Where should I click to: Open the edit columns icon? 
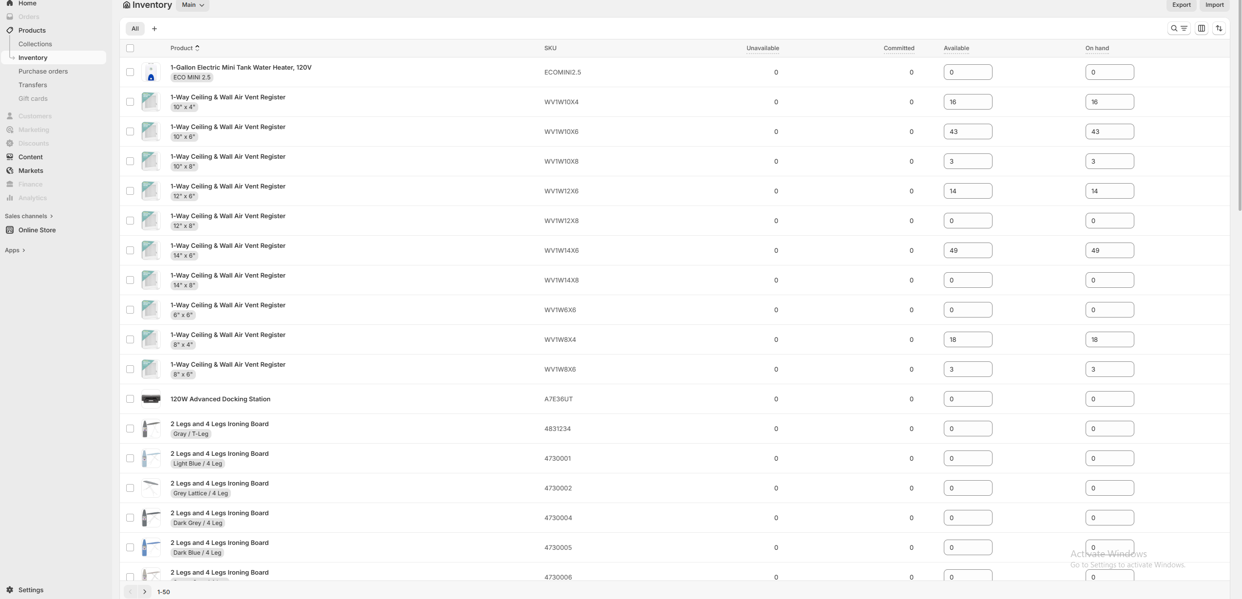1201,28
